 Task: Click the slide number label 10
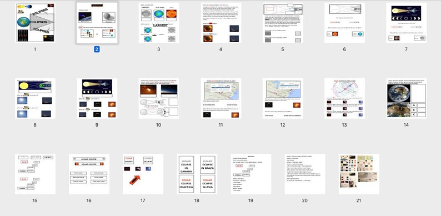159,125
